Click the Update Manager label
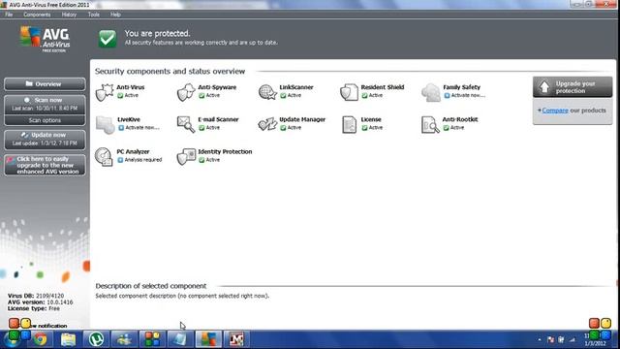 302,119
